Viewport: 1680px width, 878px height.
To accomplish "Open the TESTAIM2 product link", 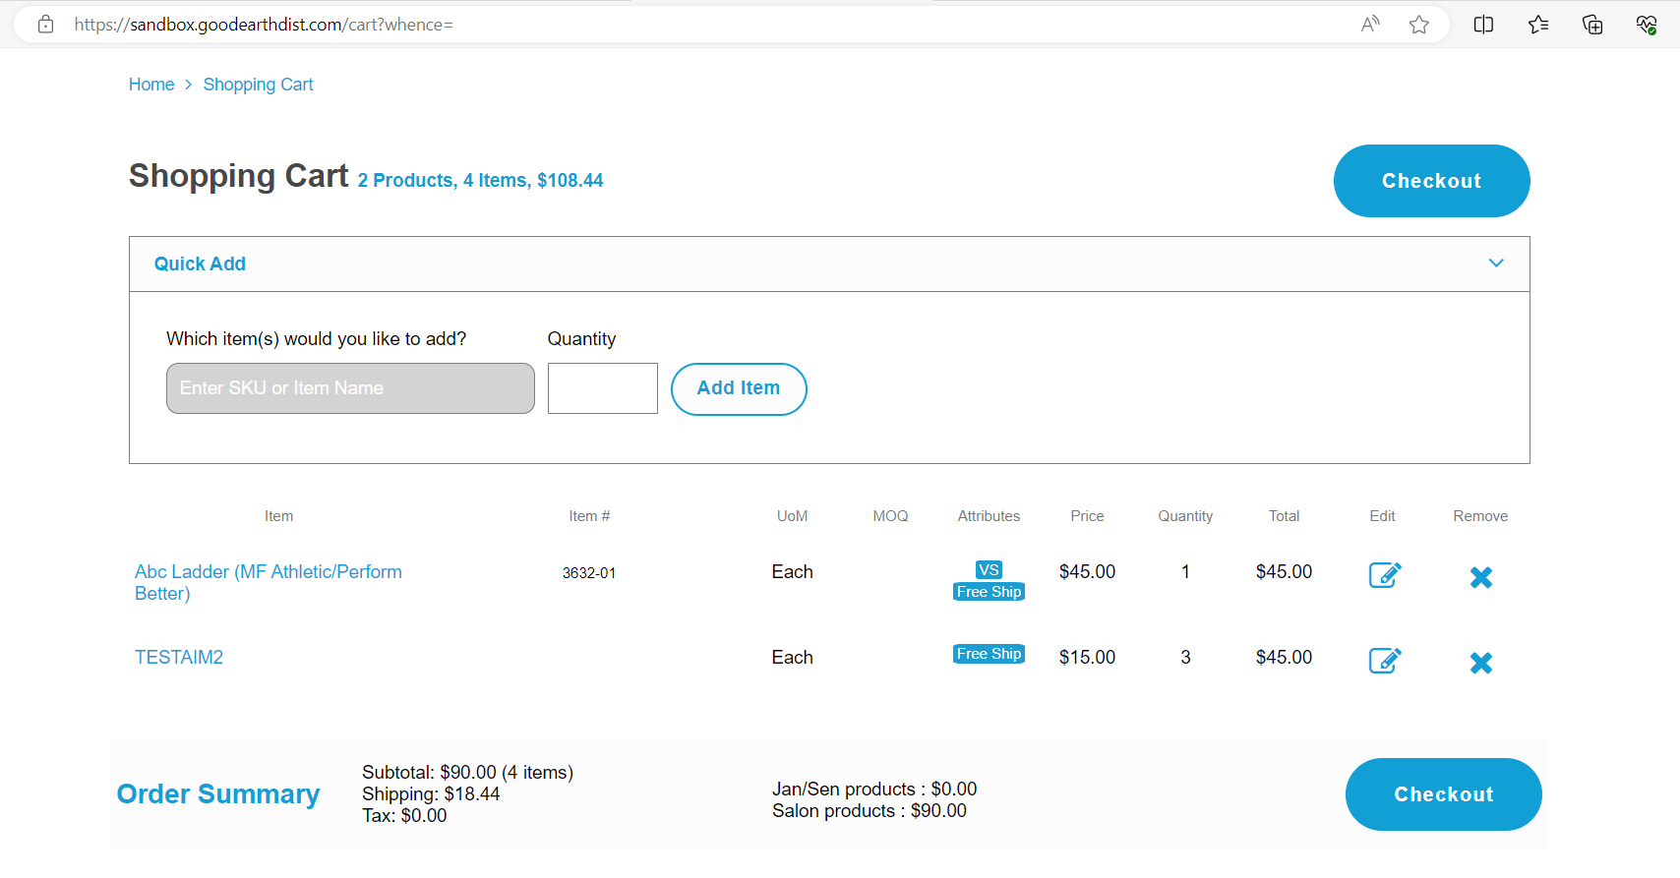I will point(179,657).
